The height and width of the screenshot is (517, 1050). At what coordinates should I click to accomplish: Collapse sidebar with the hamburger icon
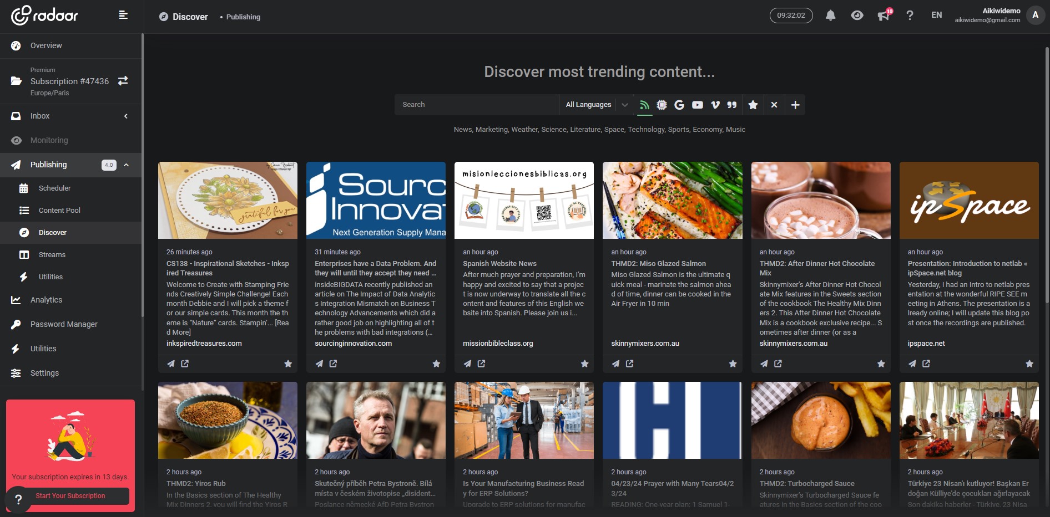click(123, 16)
